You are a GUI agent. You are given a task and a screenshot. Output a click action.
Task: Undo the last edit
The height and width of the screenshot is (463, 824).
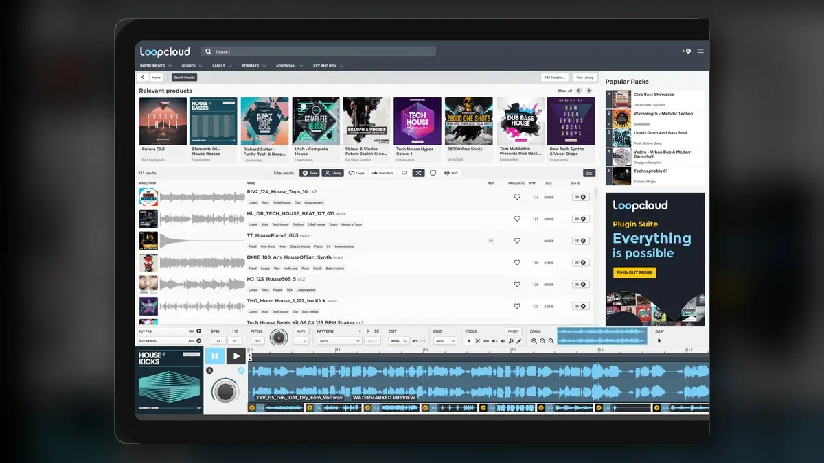(415, 341)
